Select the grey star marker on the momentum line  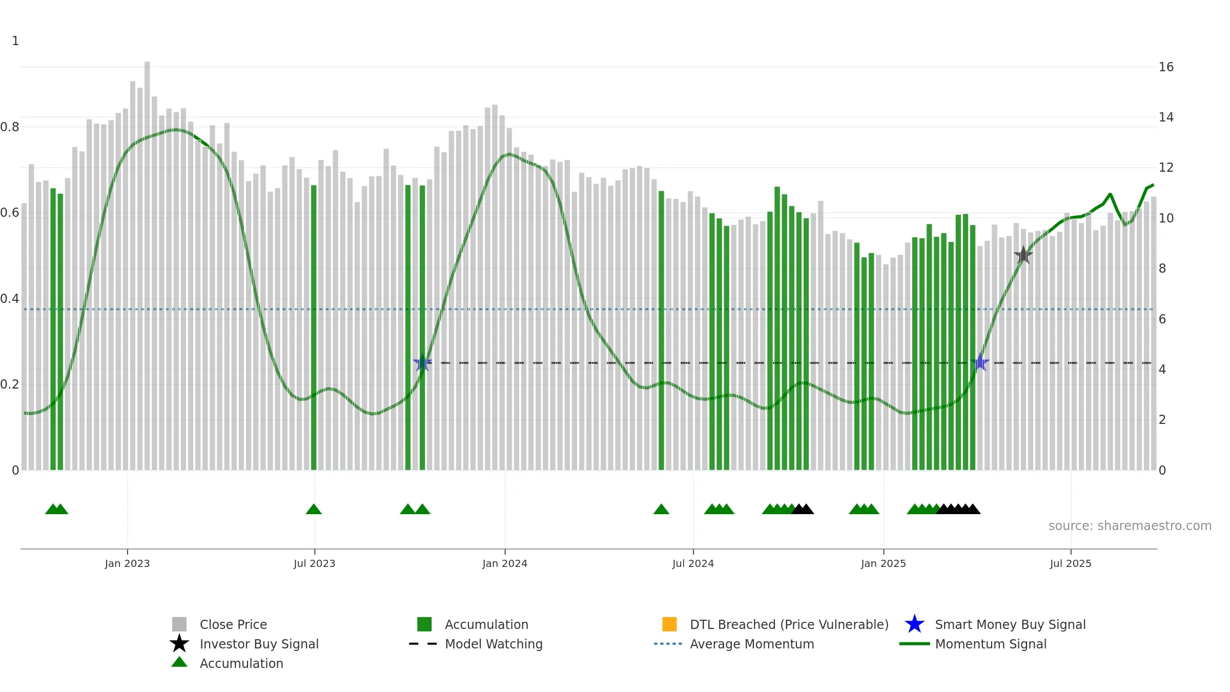(1023, 255)
